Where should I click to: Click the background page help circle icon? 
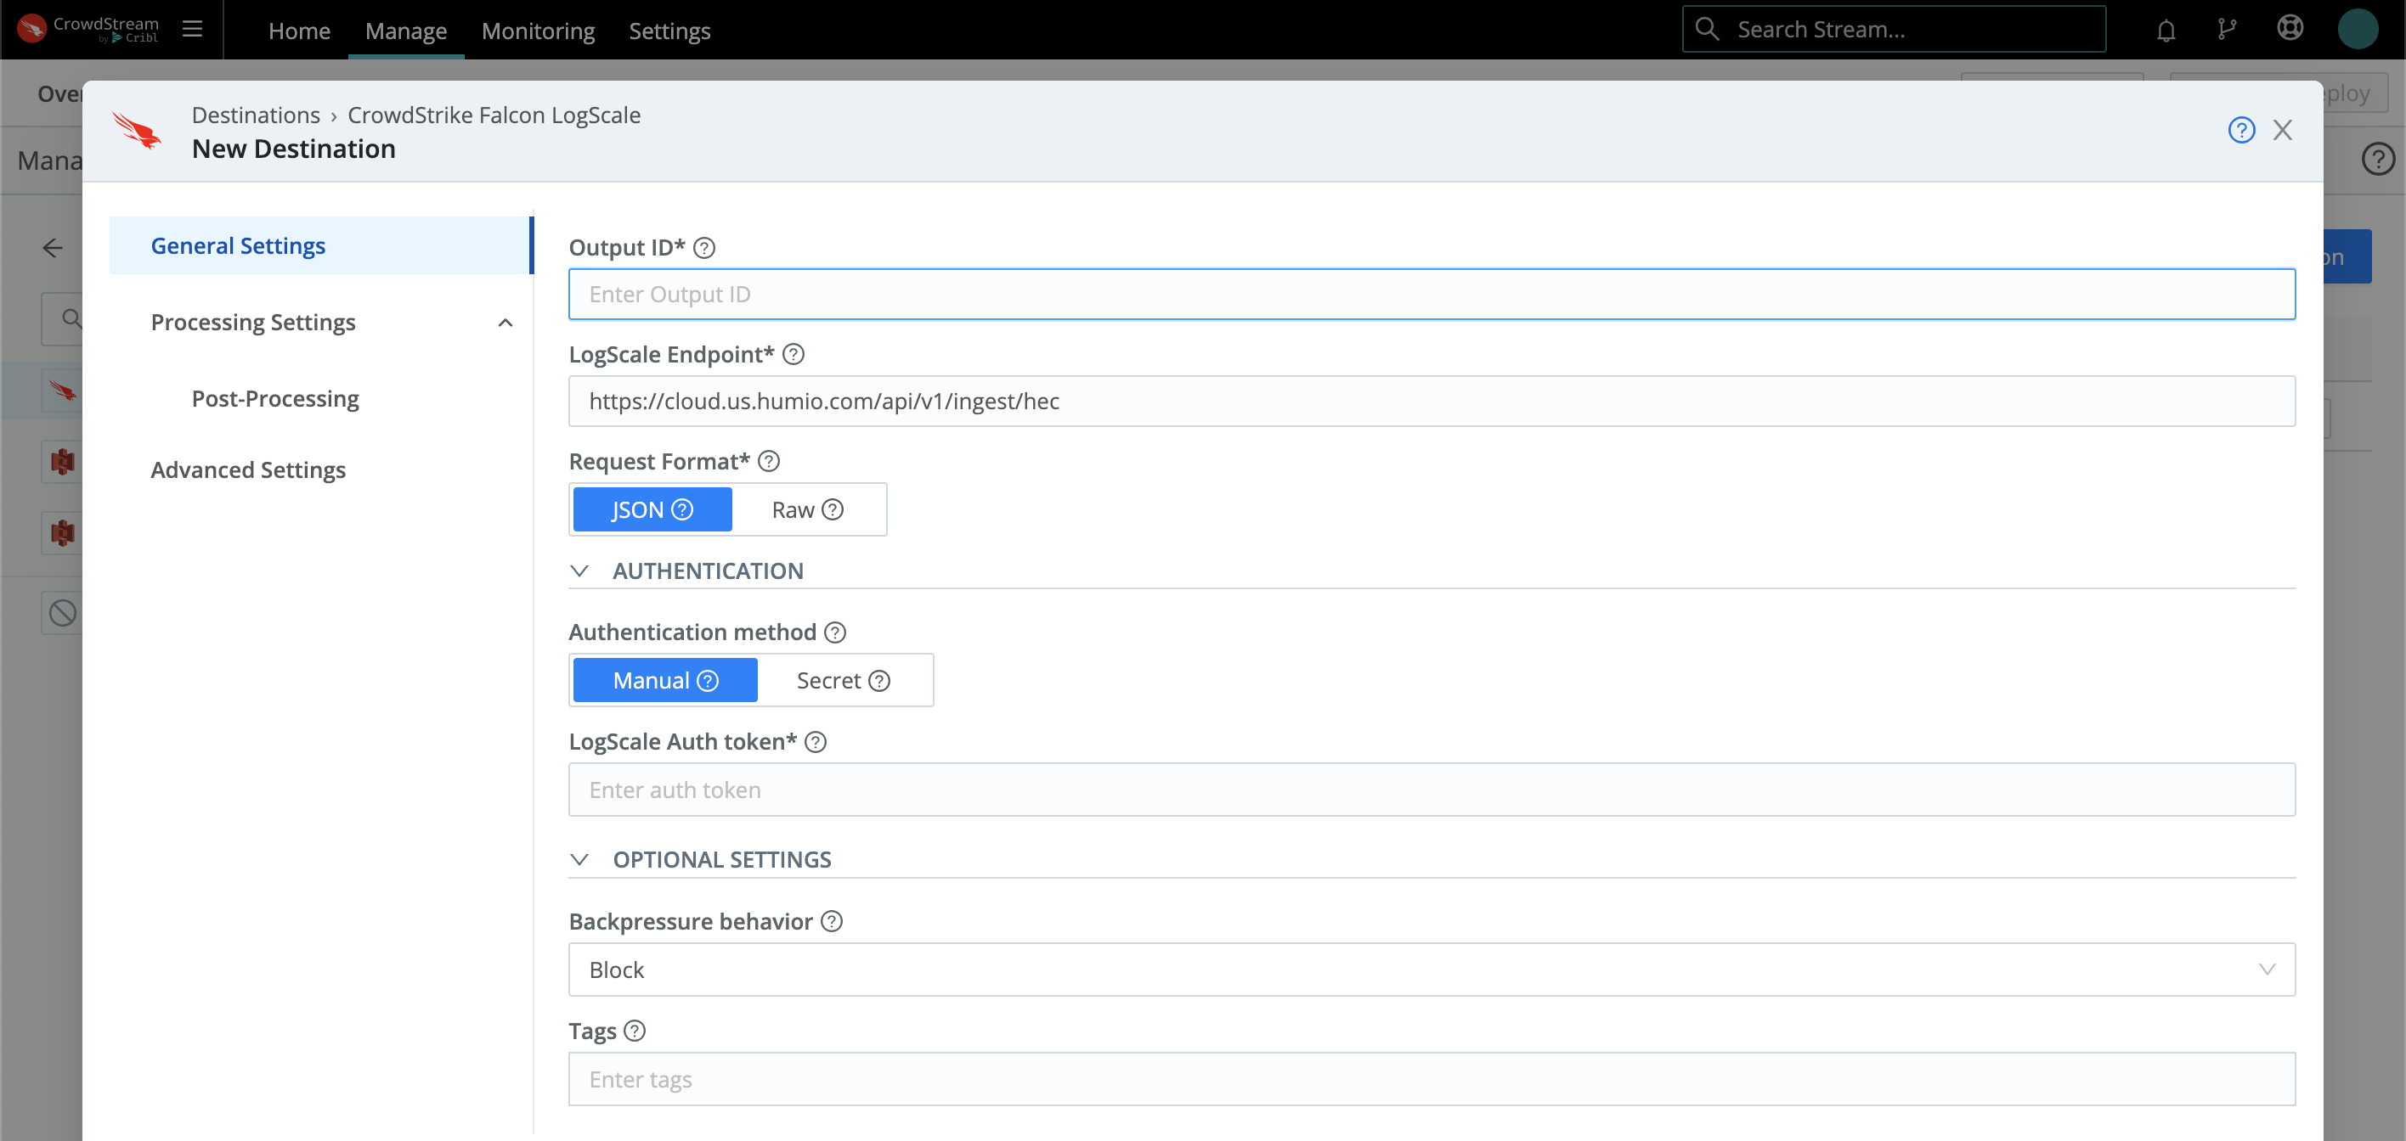(x=2378, y=160)
